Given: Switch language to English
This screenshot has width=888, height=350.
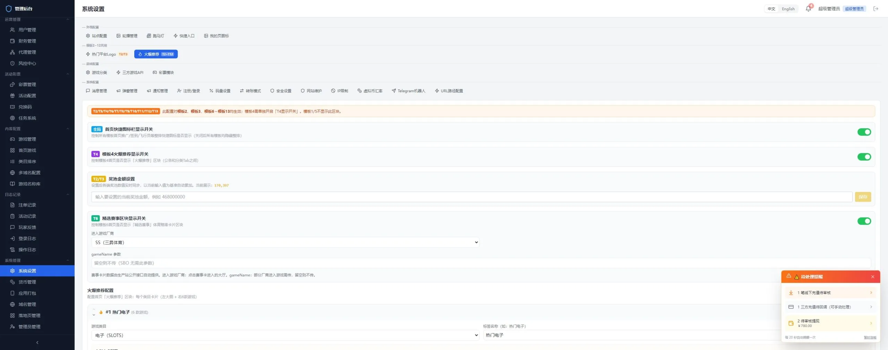Looking at the screenshot, I should click(788, 9).
